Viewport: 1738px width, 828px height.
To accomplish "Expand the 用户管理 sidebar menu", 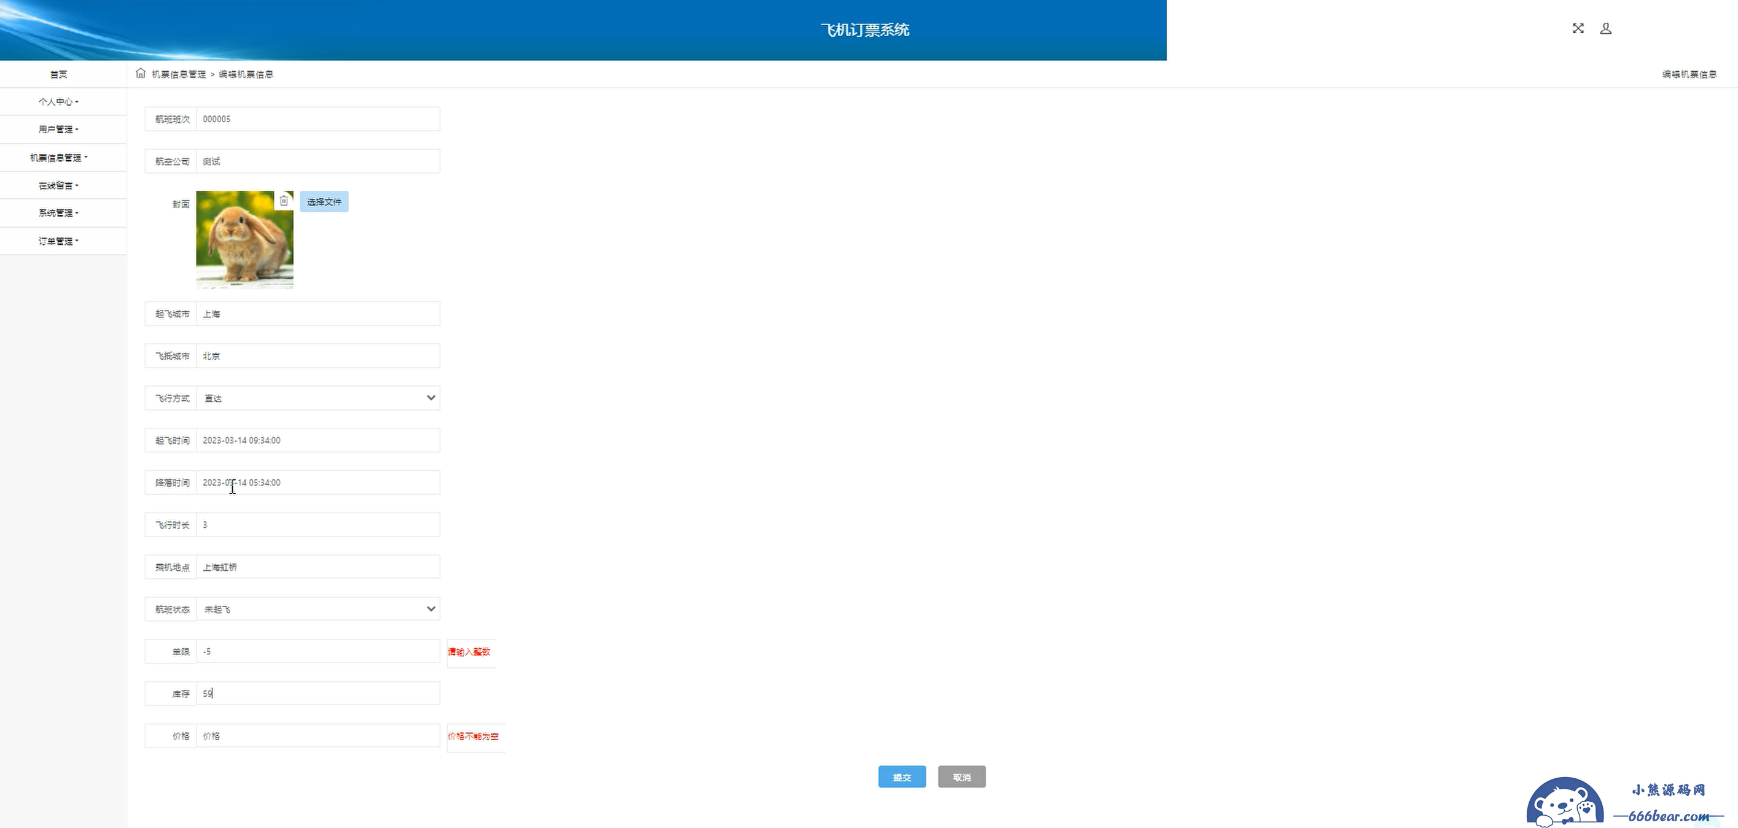I will tap(59, 130).
